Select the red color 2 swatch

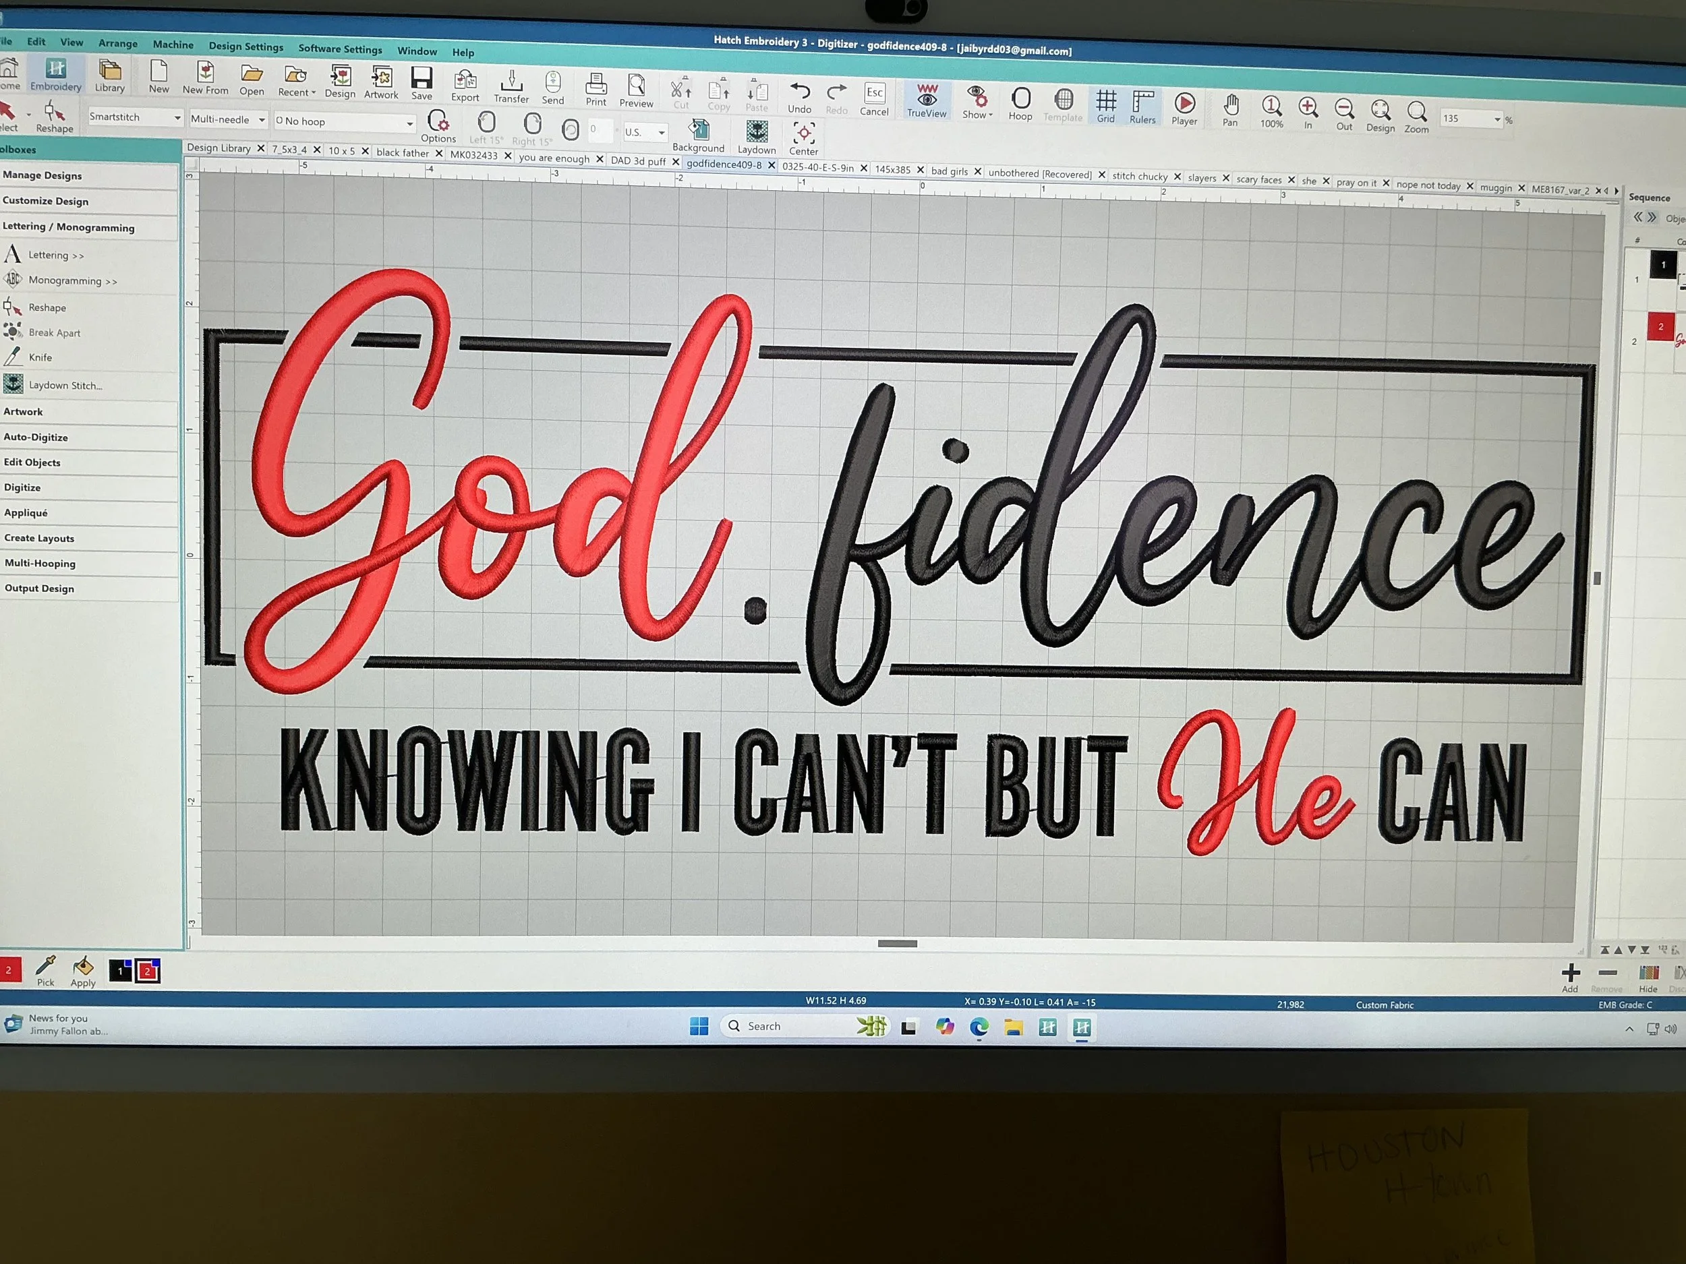(148, 971)
